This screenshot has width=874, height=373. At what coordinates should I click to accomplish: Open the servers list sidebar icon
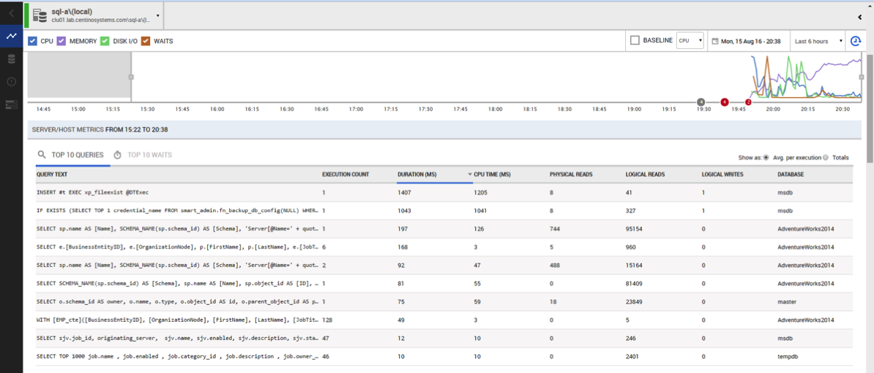pyautogui.click(x=11, y=104)
